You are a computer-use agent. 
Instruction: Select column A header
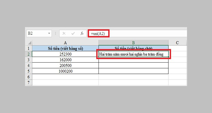[x=65, y=43]
